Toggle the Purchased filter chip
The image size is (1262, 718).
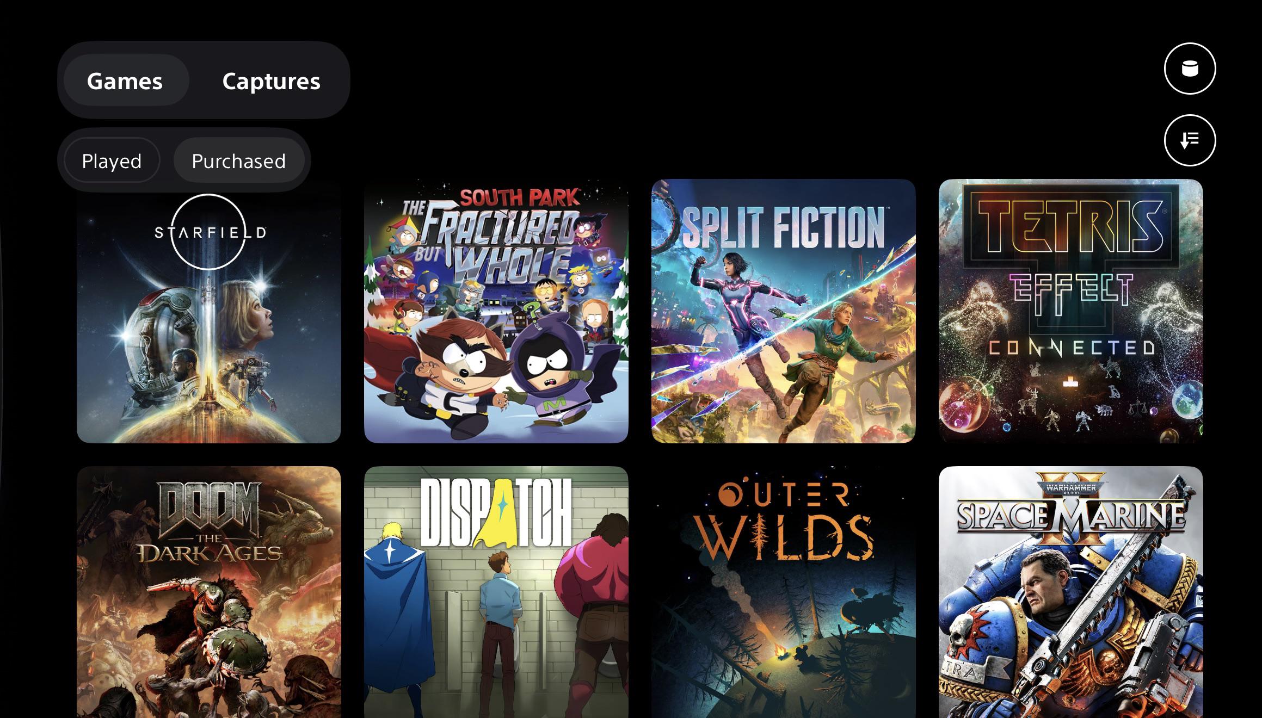(x=239, y=160)
